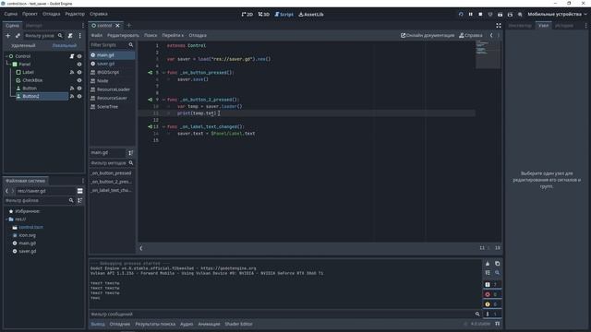
Task: Open 'Онлайн документация' link
Action: tap(428, 35)
